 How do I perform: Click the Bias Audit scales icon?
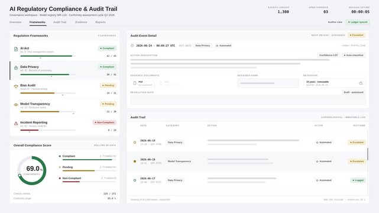coord(16,86)
